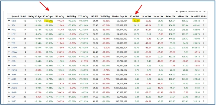Sort by Market Cap column header
Screen dimensions: 216x105
click(x=120, y=16)
